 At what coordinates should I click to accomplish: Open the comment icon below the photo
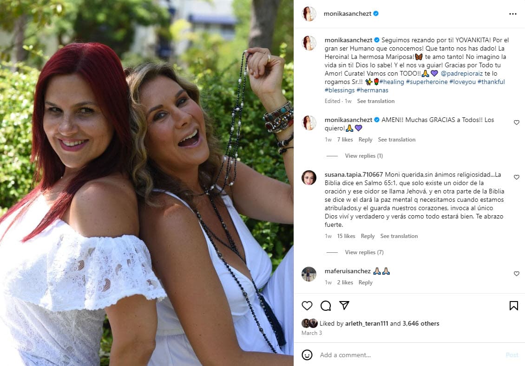point(325,306)
